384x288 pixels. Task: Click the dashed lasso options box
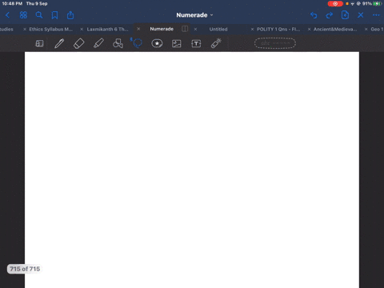275,43
